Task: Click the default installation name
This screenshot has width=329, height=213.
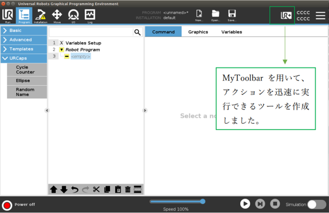Action: coord(169,18)
